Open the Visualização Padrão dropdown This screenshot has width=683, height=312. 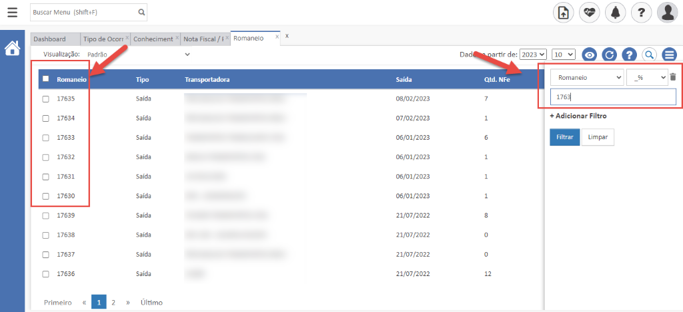click(x=138, y=54)
